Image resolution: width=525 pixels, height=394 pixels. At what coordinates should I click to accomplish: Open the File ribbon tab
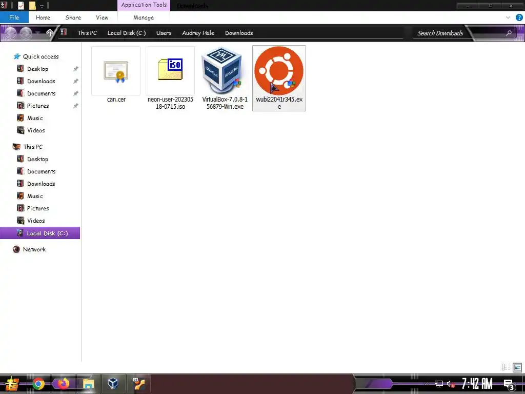14,17
